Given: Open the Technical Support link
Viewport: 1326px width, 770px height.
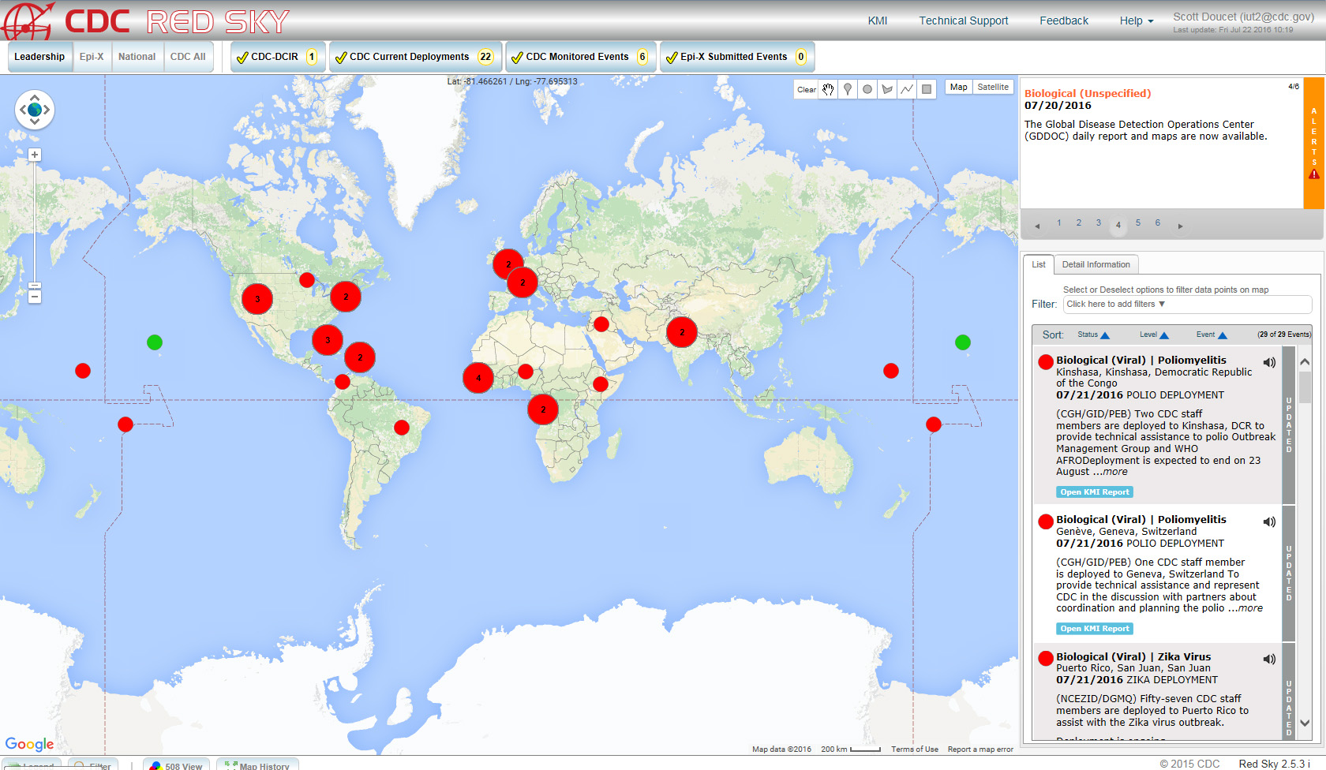Looking at the screenshot, I should (x=963, y=21).
